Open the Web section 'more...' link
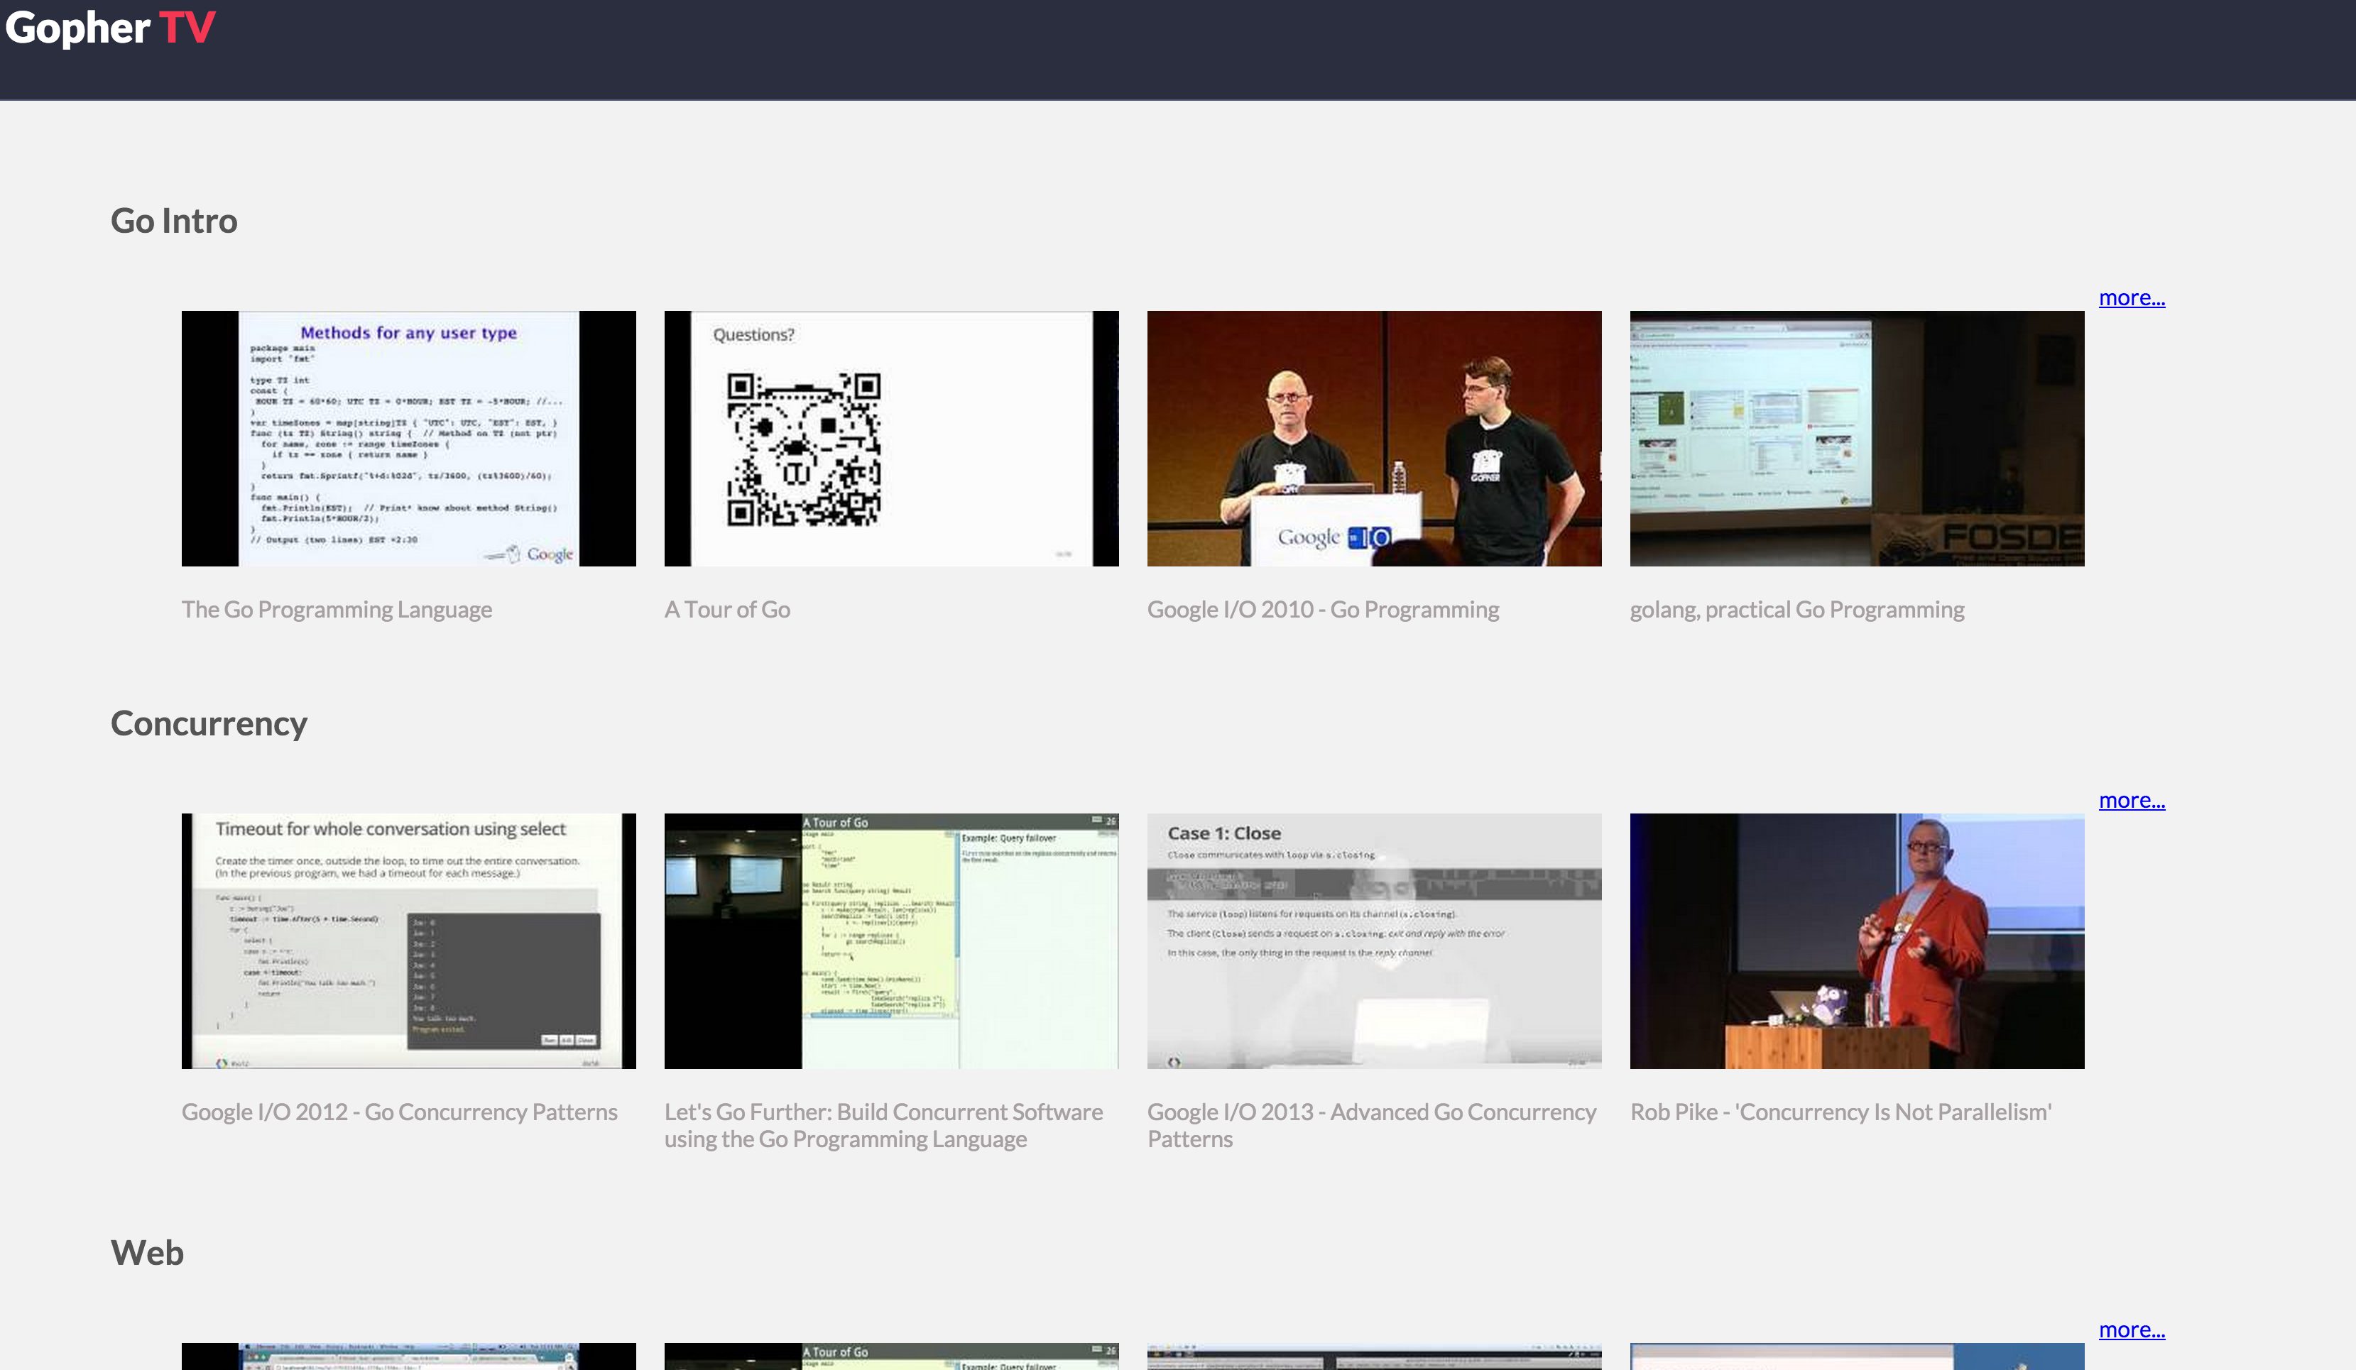Image resolution: width=2356 pixels, height=1370 pixels. [2131, 1330]
